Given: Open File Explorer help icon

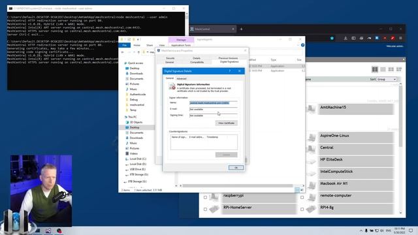Looking at the screenshot, I should point(302,45).
